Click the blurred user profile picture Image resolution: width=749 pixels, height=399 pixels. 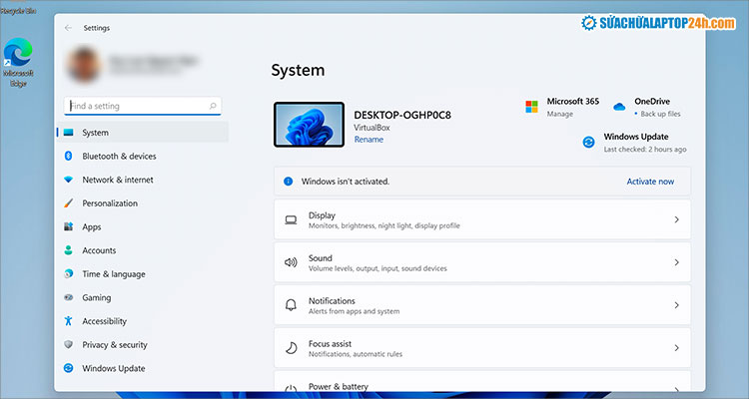tap(84, 65)
